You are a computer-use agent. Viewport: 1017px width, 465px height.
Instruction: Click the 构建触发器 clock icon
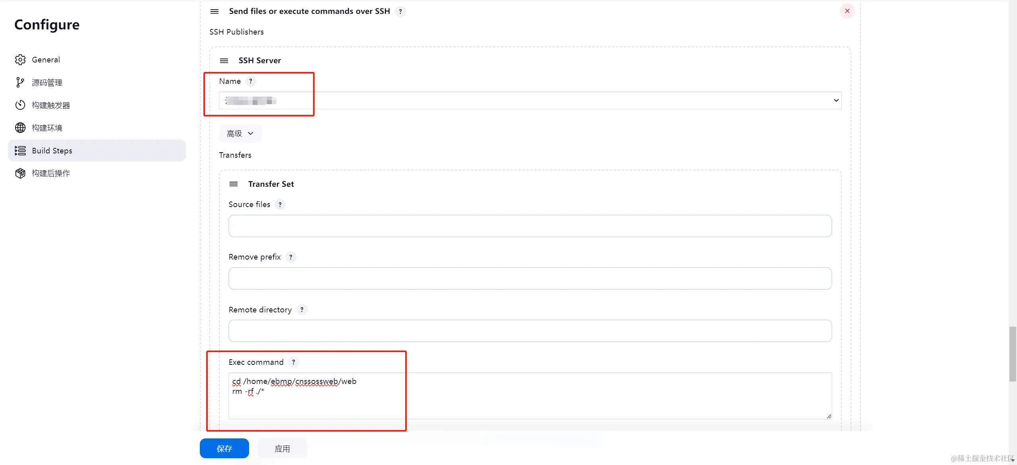tap(20, 105)
